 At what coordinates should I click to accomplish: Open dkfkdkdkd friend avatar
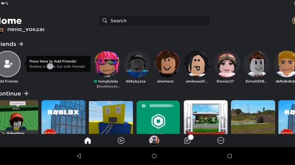[x=285, y=64]
